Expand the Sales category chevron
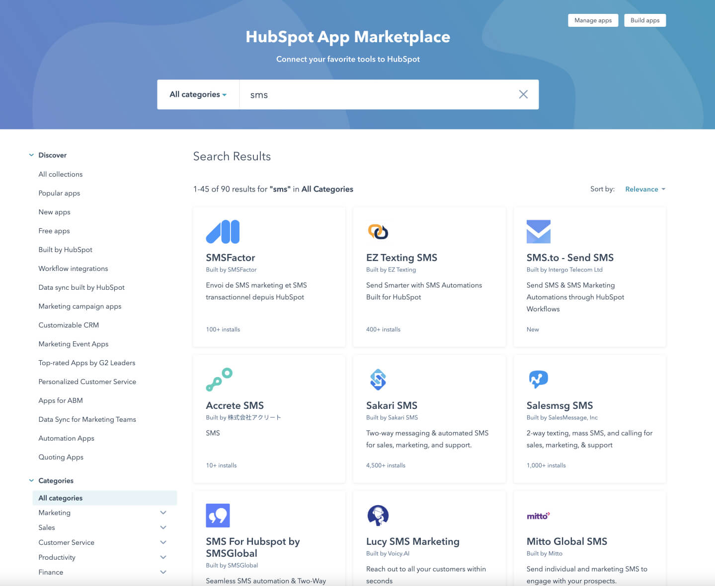The width and height of the screenshot is (715, 586). (x=163, y=527)
